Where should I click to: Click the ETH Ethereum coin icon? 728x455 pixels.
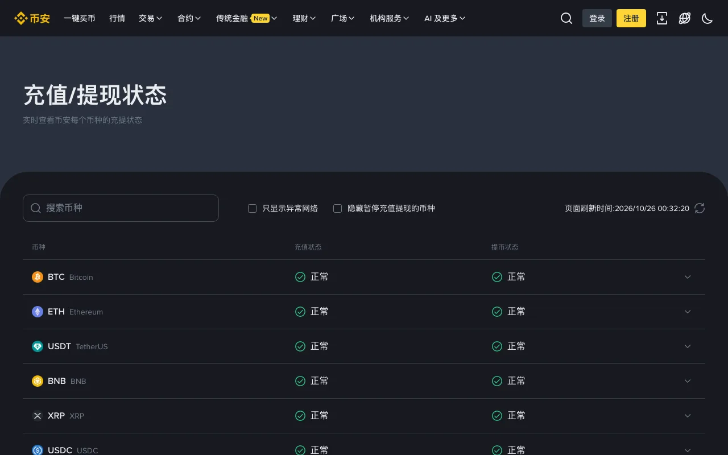(38, 312)
